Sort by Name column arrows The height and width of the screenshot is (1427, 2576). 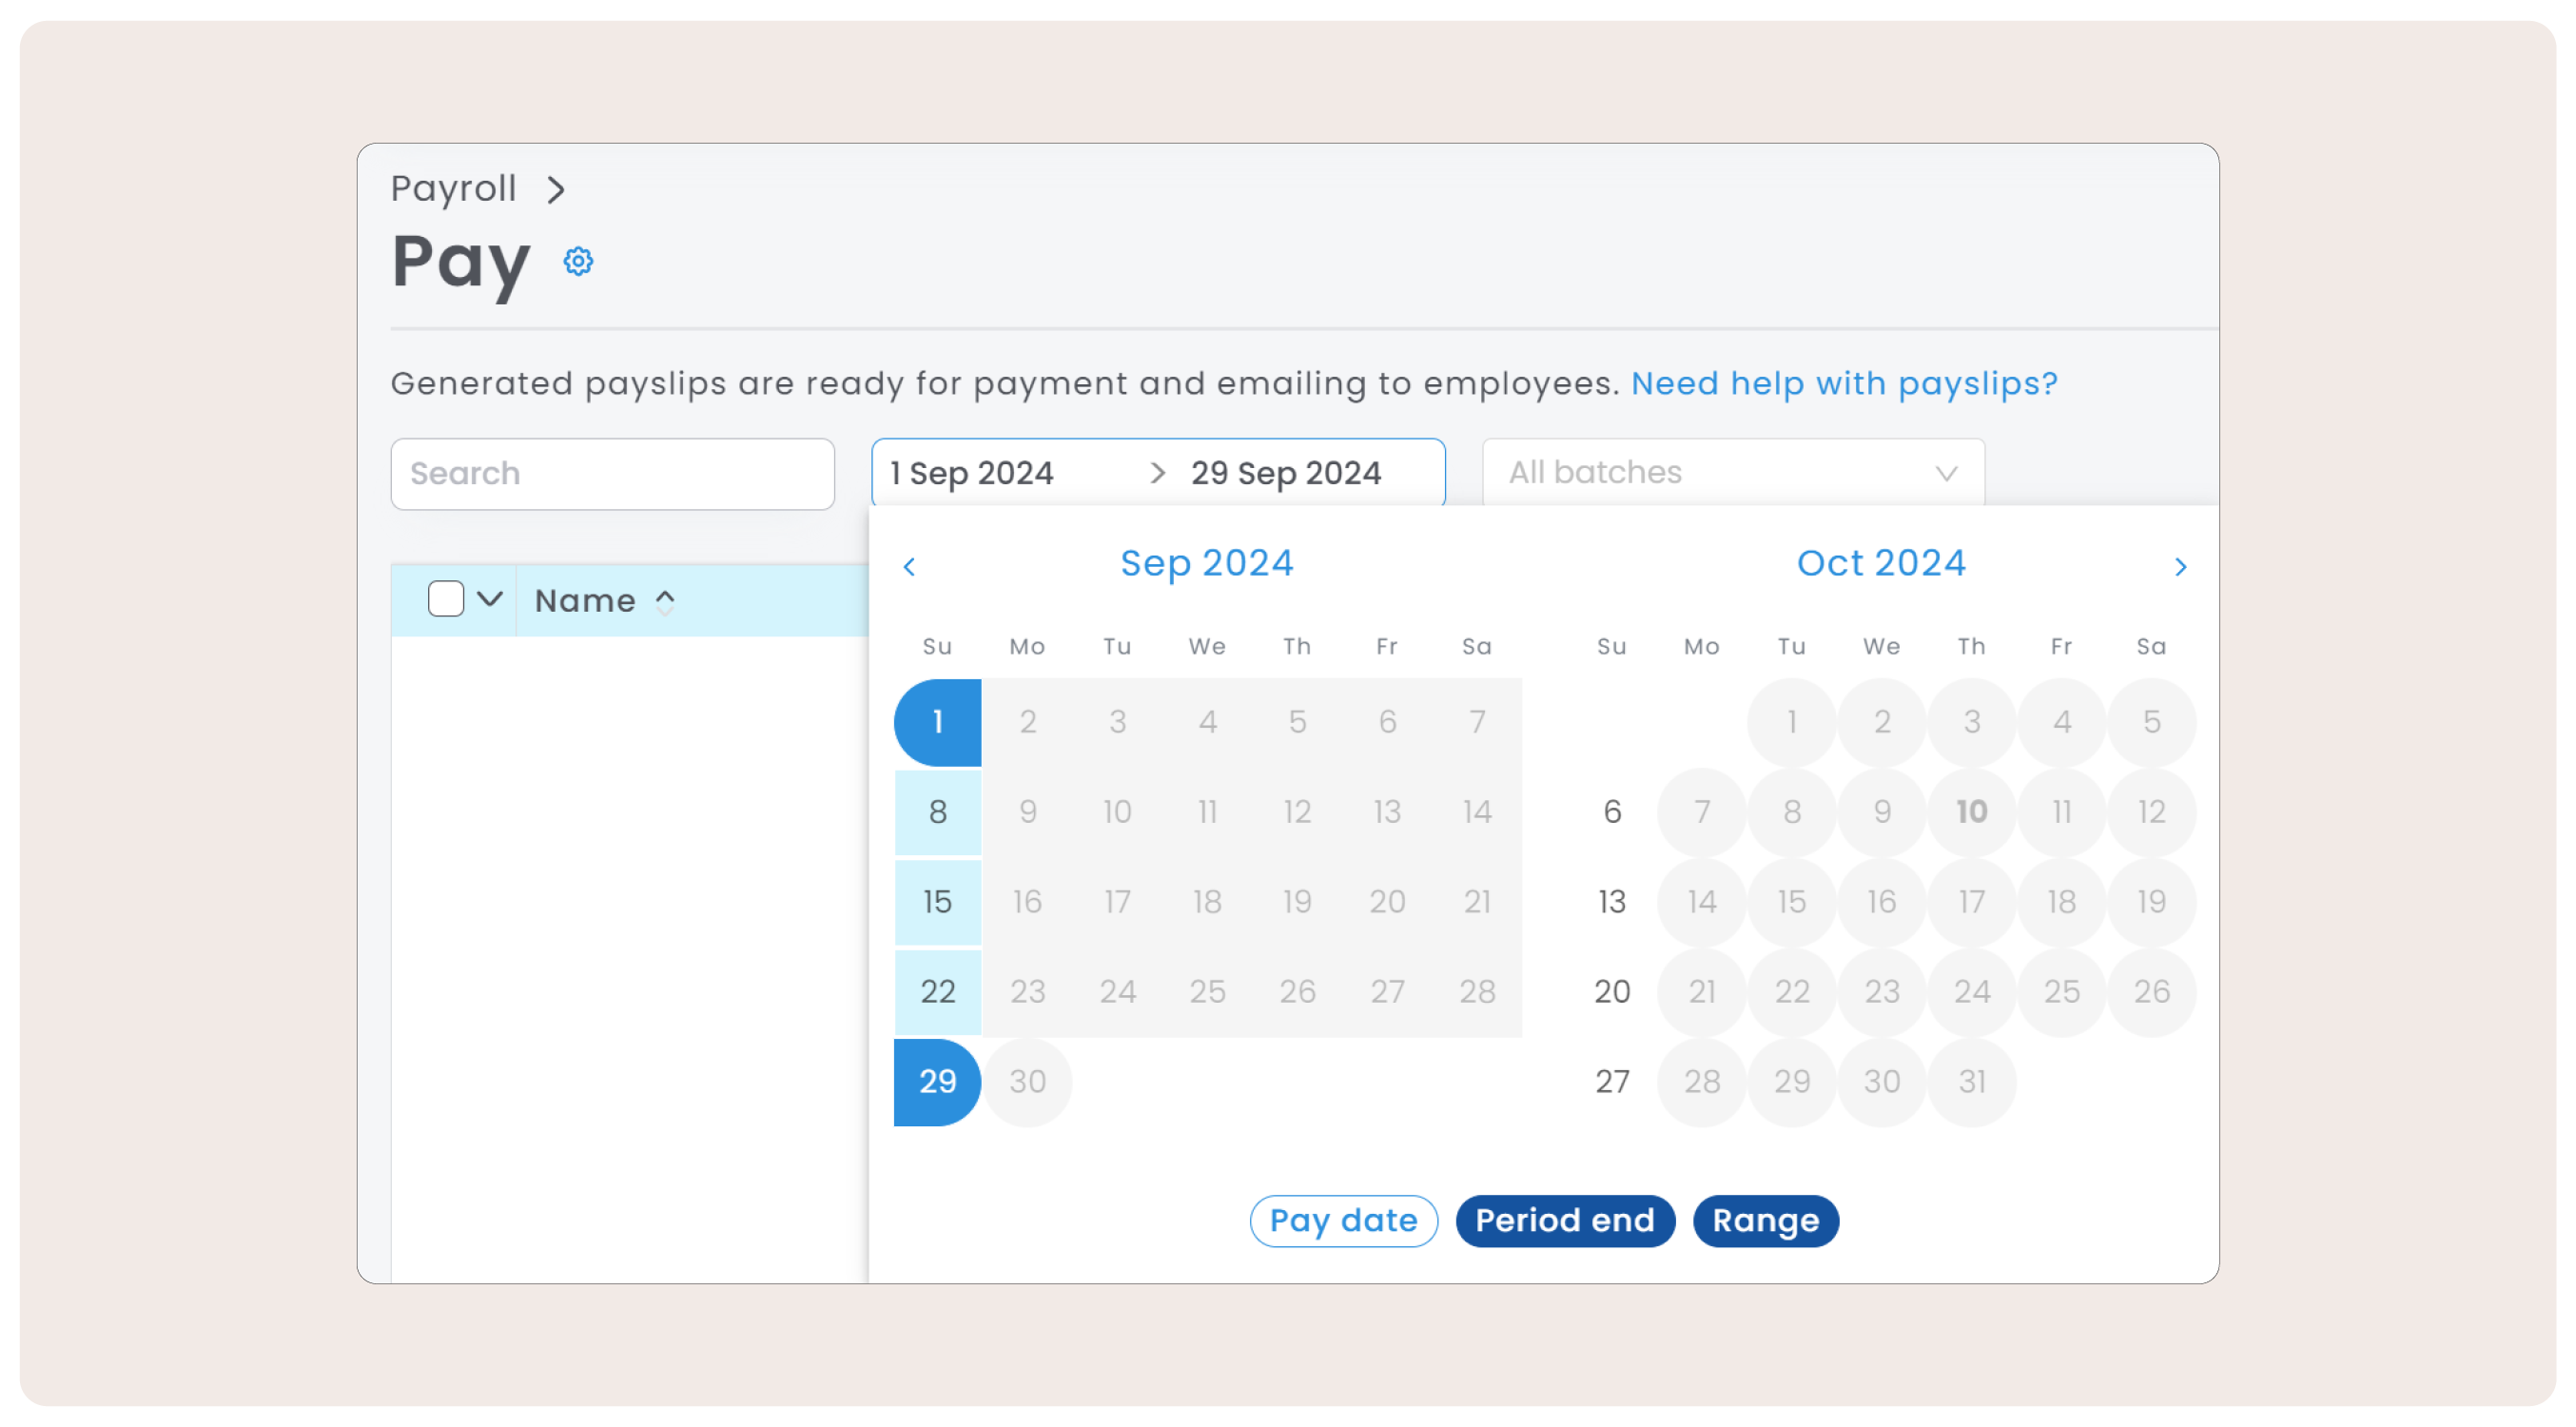[665, 601]
